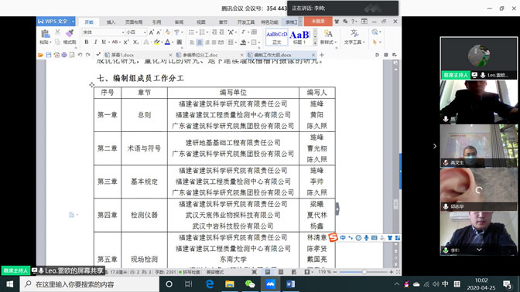Image resolution: width=520 pixels, height=292 pixels.
Task: Switch to the 开发工具 ribbon tab
Action: (x=246, y=22)
